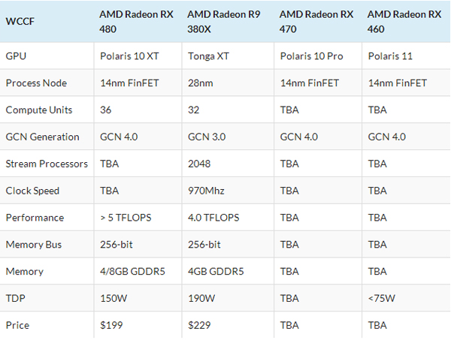The image size is (451, 340).
Task: Click the Polaris 10 Pro cell
Action: point(310,56)
